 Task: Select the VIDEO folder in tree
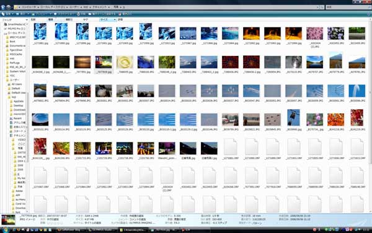pyautogui.click(x=19, y=140)
